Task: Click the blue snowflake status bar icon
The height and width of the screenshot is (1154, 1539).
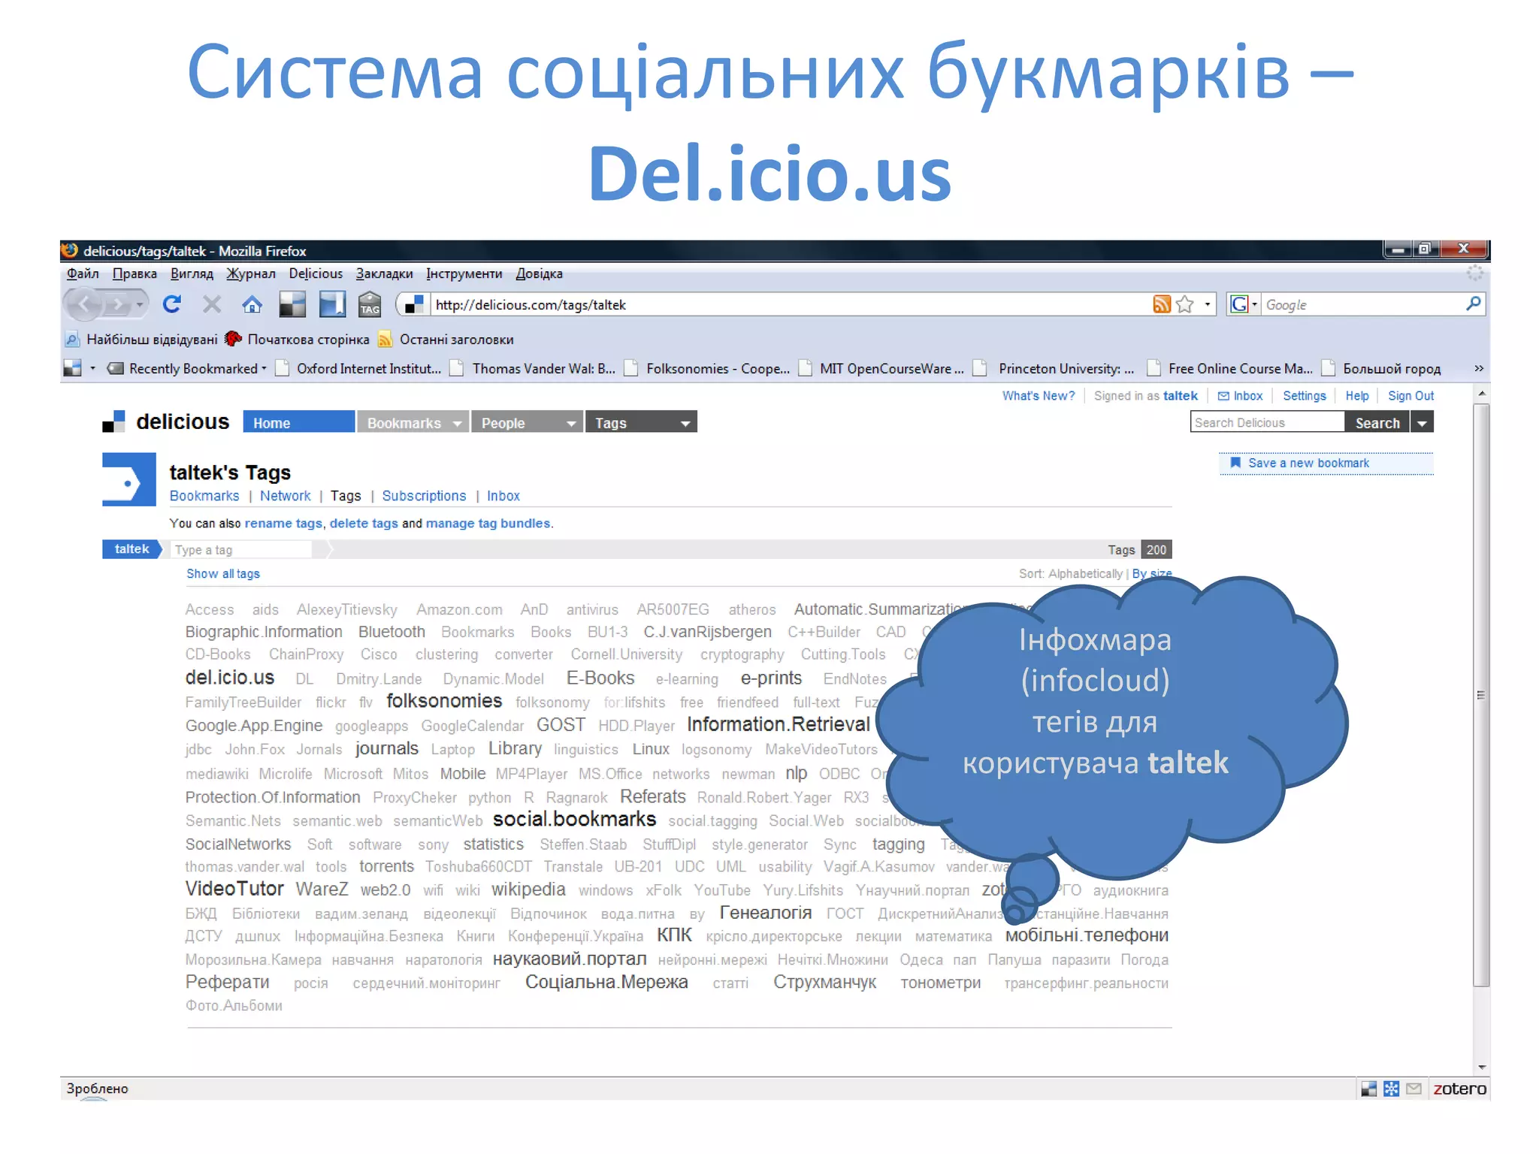Action: click(x=1391, y=1089)
